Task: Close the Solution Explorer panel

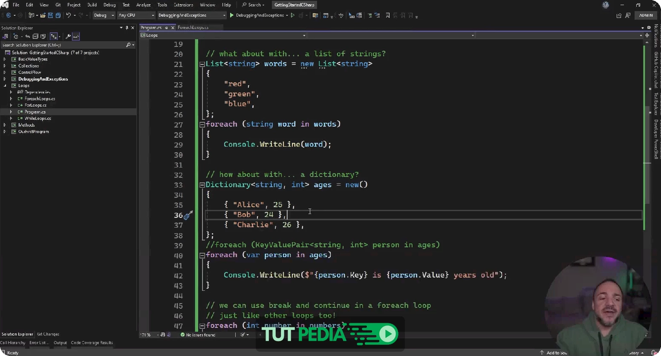Action: tap(133, 28)
